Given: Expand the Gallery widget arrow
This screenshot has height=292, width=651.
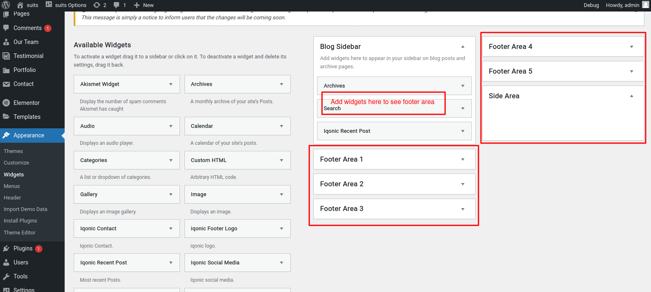Looking at the screenshot, I should (171, 195).
